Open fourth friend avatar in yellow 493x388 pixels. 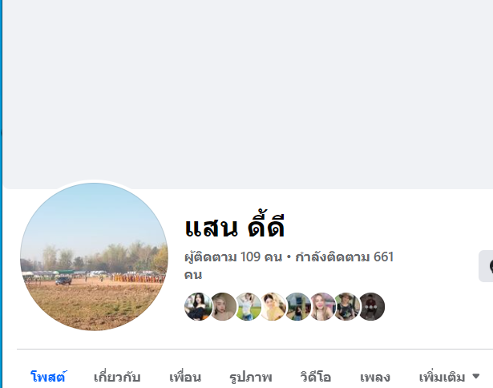(273, 306)
